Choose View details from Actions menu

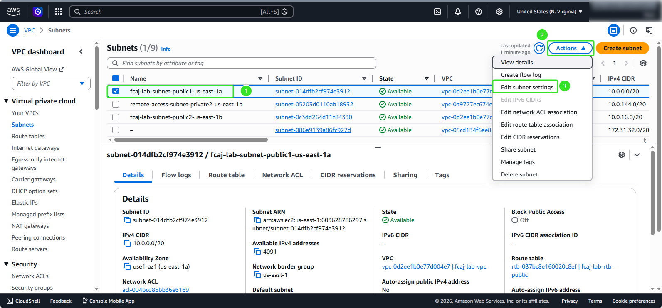click(542, 62)
